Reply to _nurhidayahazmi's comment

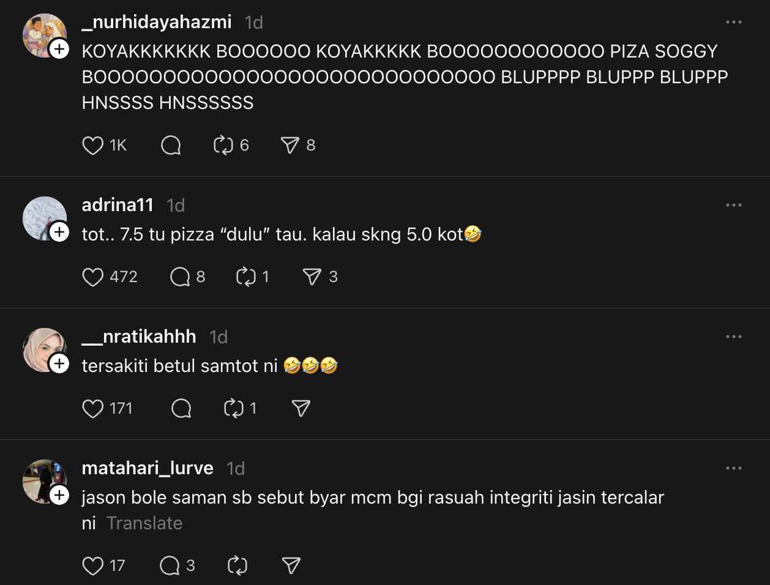tap(171, 146)
